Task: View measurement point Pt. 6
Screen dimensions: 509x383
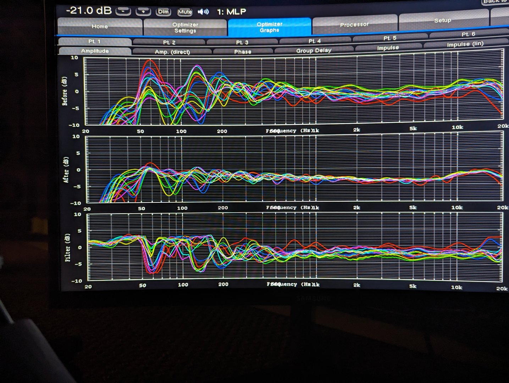Action: (468, 34)
